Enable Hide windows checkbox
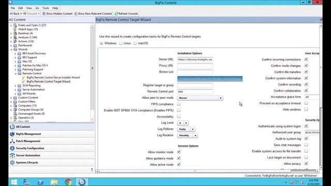This screenshot has width=331, height=186. click(x=306, y=109)
